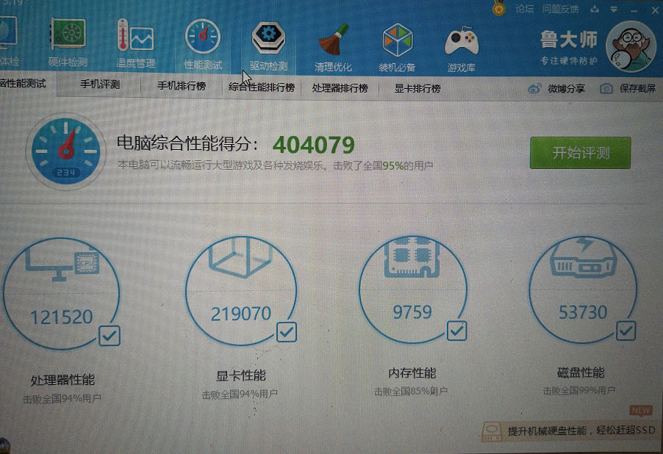Image resolution: width=663 pixels, height=454 pixels.
Task: Click the 鲁大师 mascot avatar
Action: (631, 46)
